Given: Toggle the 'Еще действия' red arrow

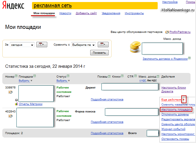Looking at the screenshot, I should (x=184, y=100).
